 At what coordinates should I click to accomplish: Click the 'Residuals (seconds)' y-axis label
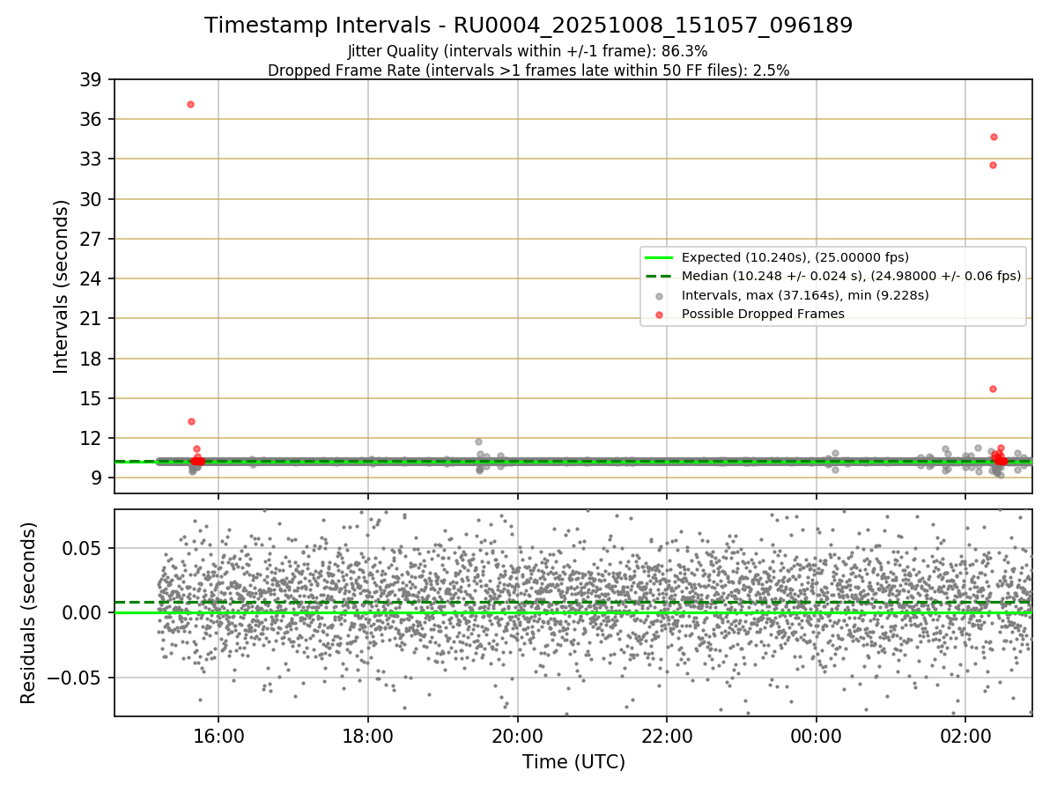click(x=29, y=612)
